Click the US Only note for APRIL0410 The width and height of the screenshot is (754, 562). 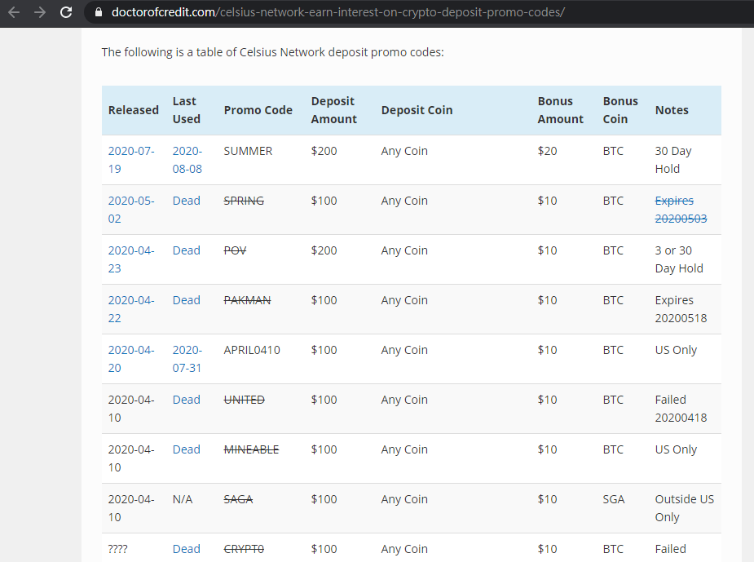(676, 350)
